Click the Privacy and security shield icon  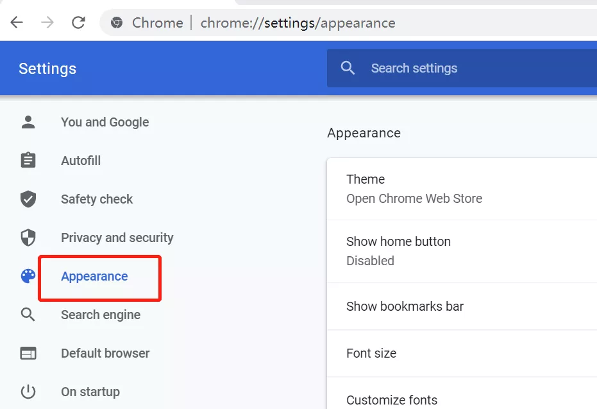tap(28, 238)
